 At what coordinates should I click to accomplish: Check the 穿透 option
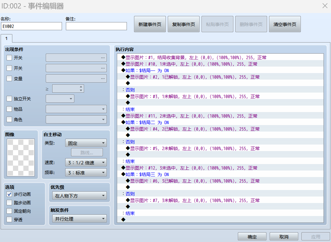(9, 220)
